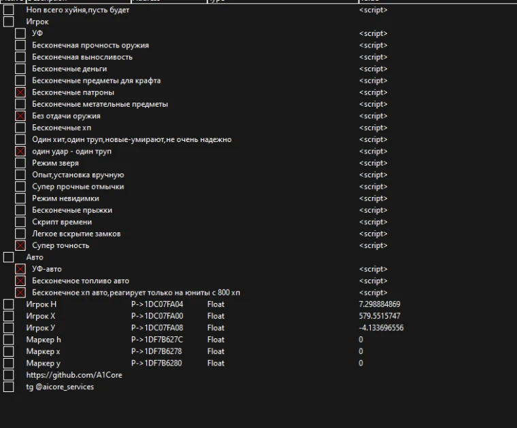The image size is (517, 428).
Task: Click the tg @aicore_services entry
Action: point(60,387)
